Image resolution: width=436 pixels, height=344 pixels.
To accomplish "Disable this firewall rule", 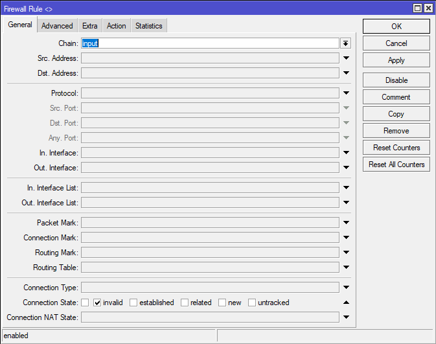I will tap(396, 80).
